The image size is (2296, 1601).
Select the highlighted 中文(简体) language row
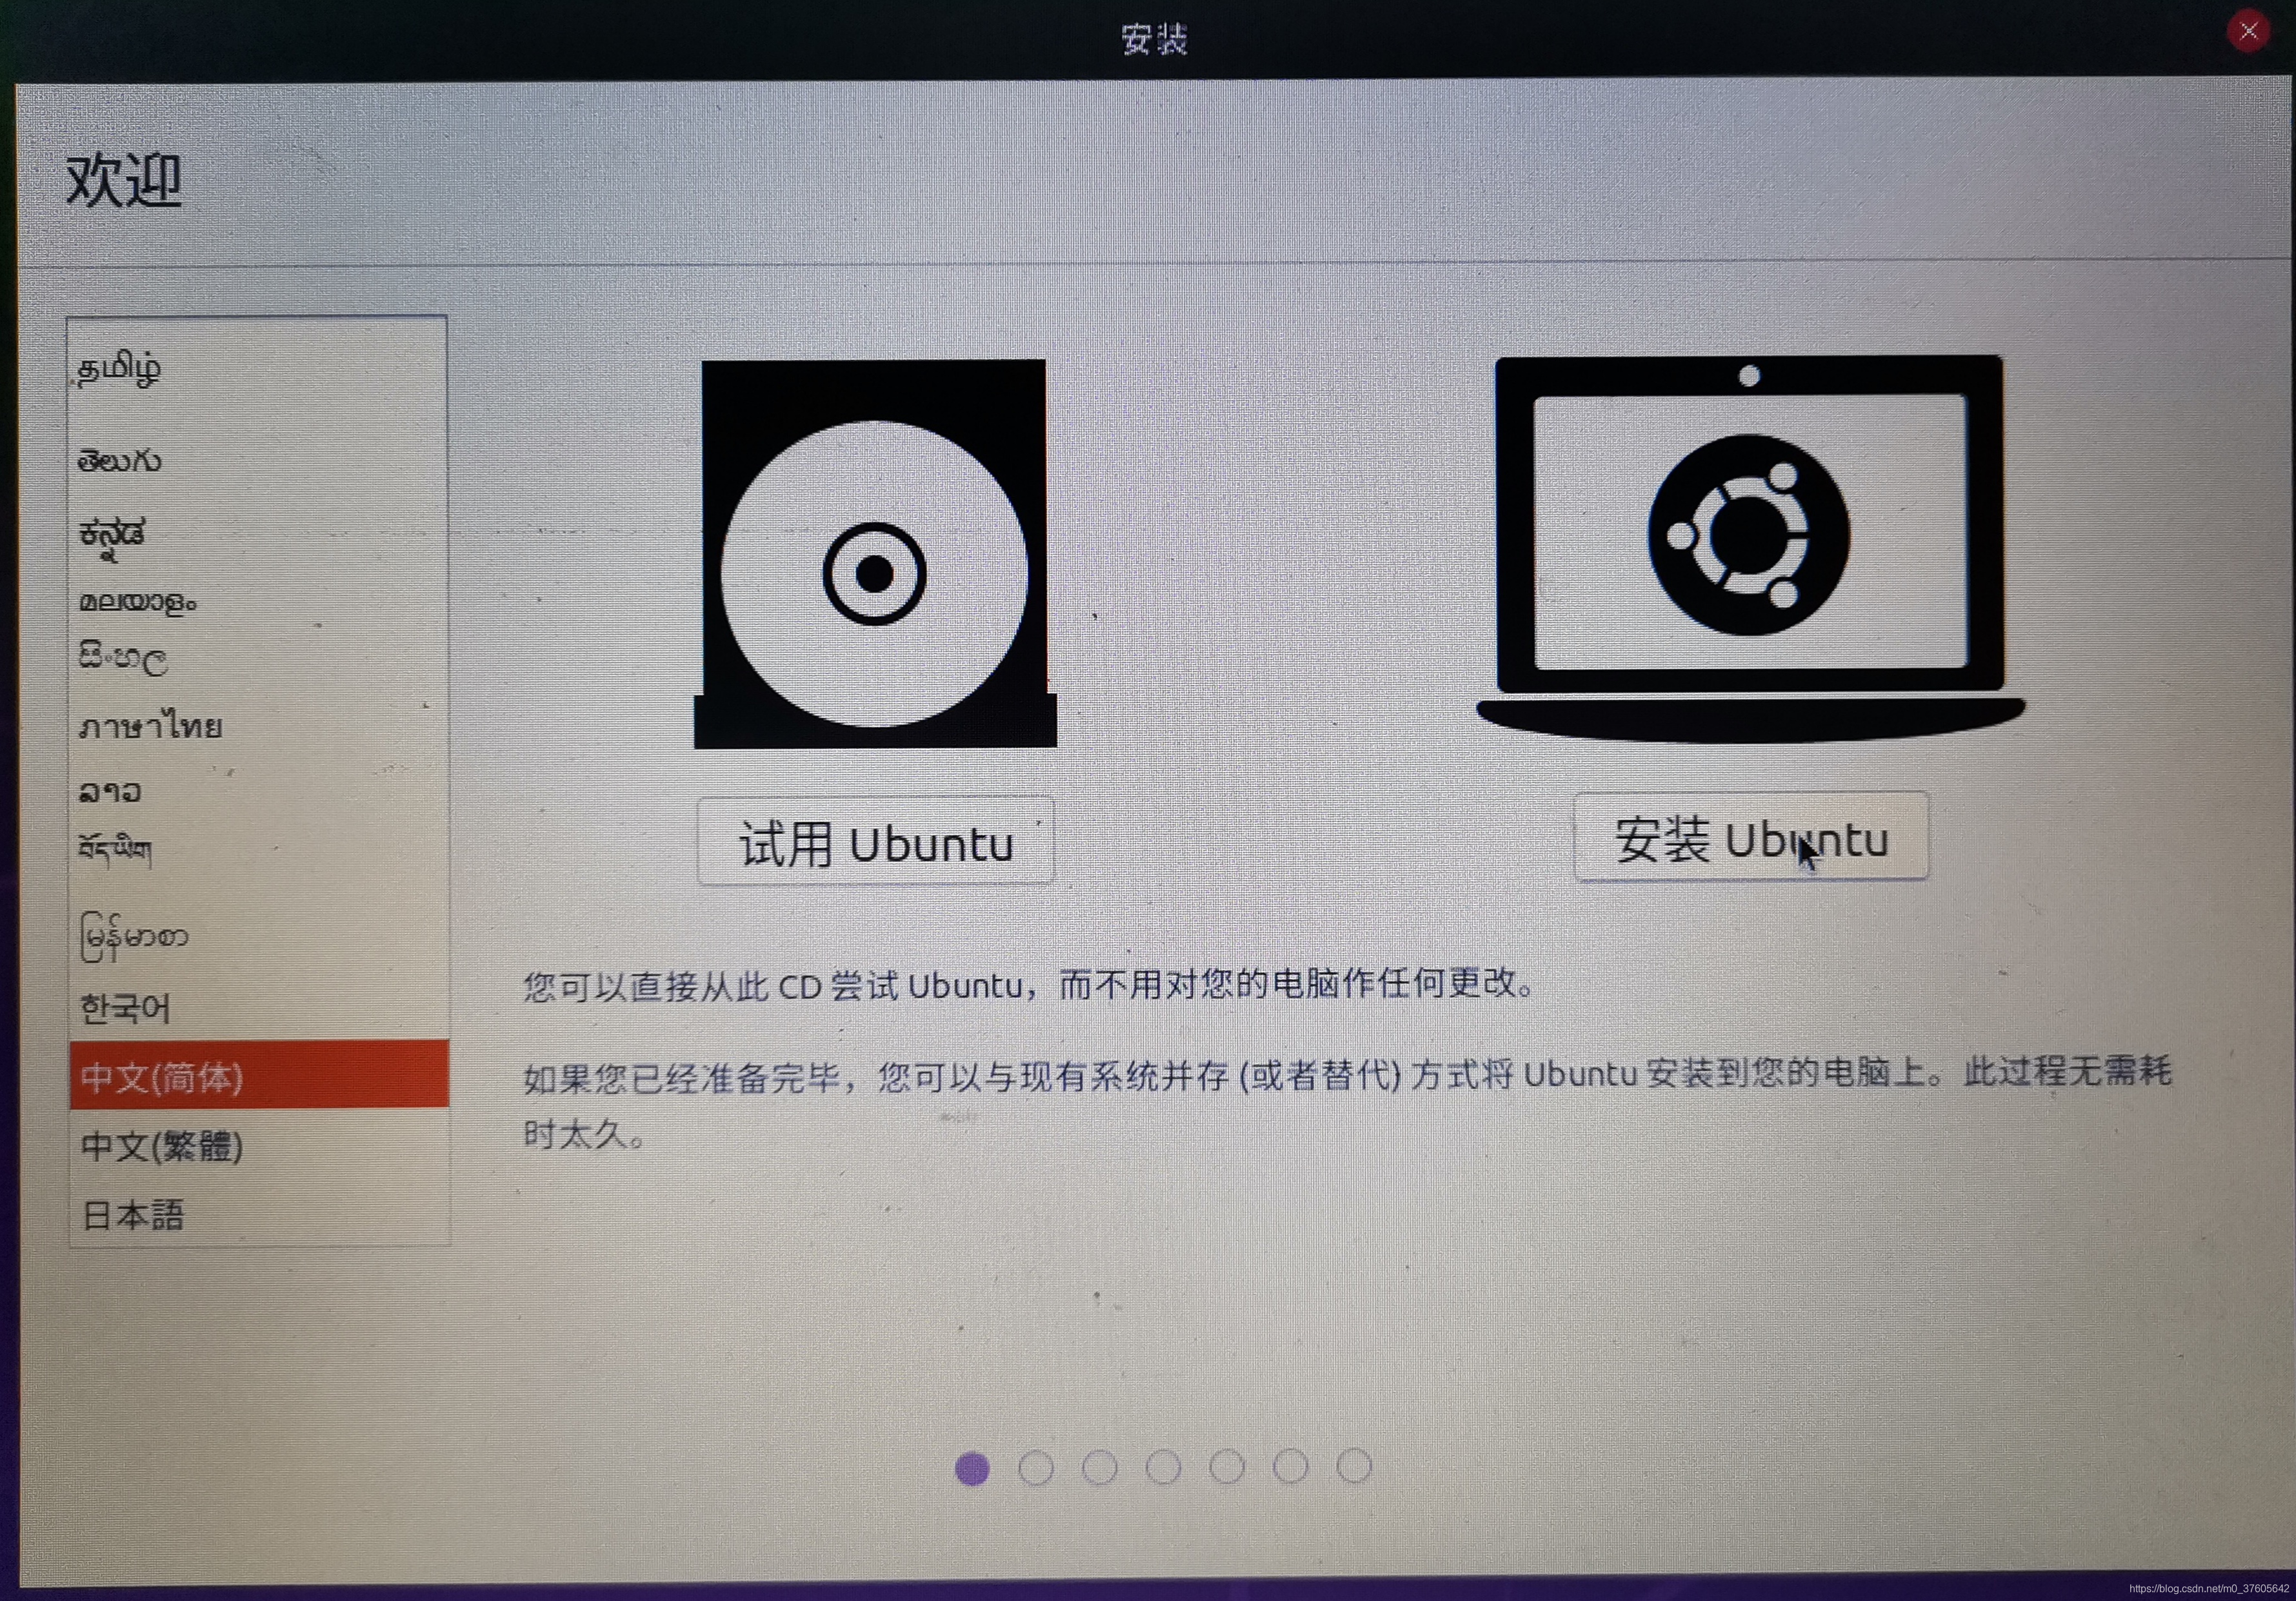click(x=259, y=1075)
